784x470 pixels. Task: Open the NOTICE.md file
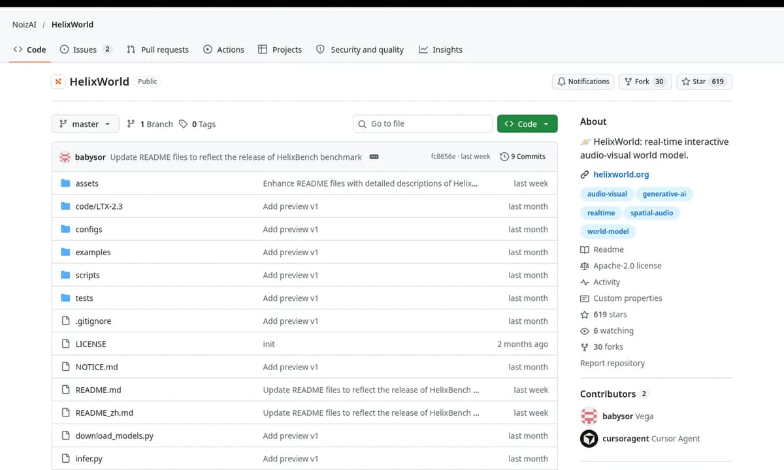pyautogui.click(x=97, y=367)
